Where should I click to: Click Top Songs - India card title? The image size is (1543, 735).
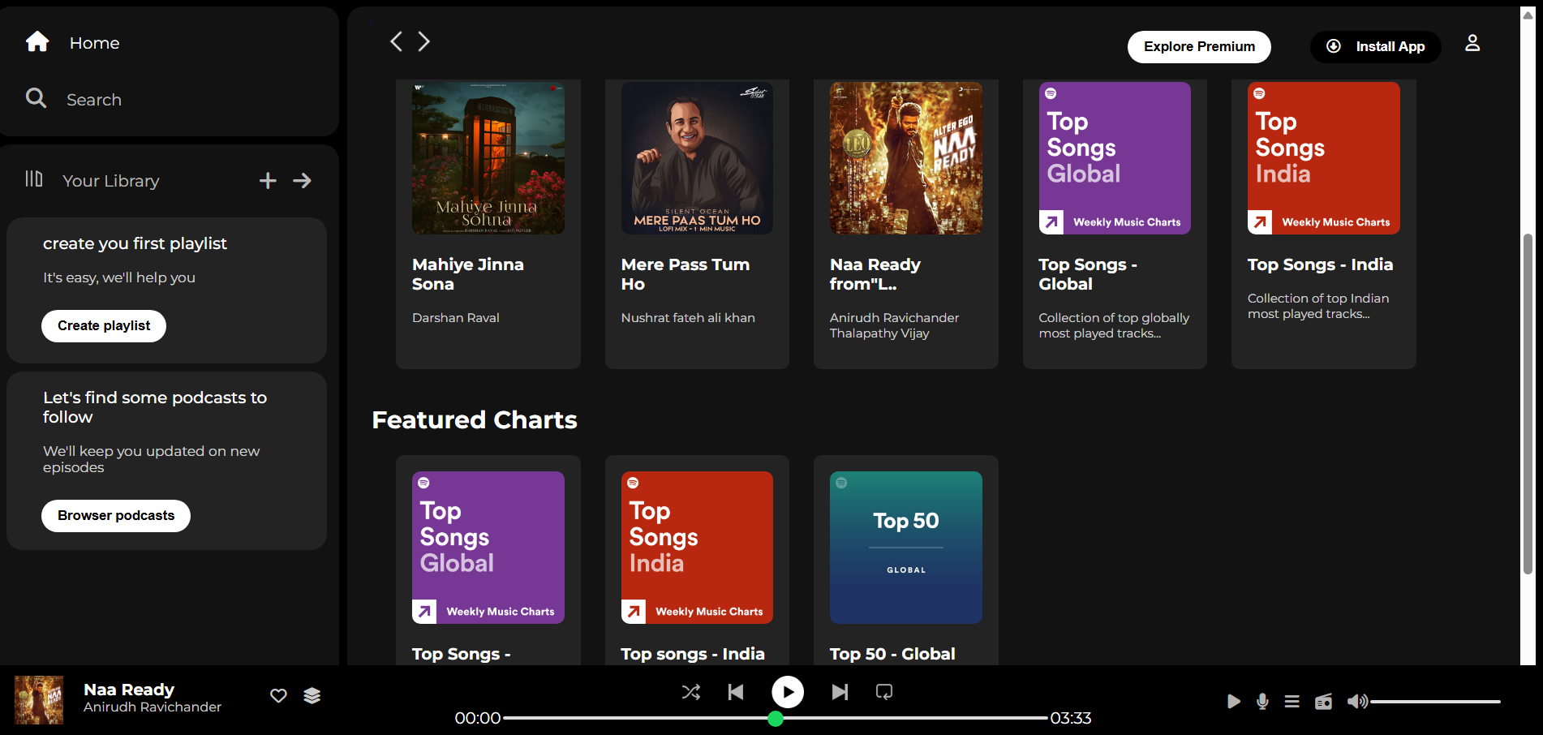tap(1320, 264)
